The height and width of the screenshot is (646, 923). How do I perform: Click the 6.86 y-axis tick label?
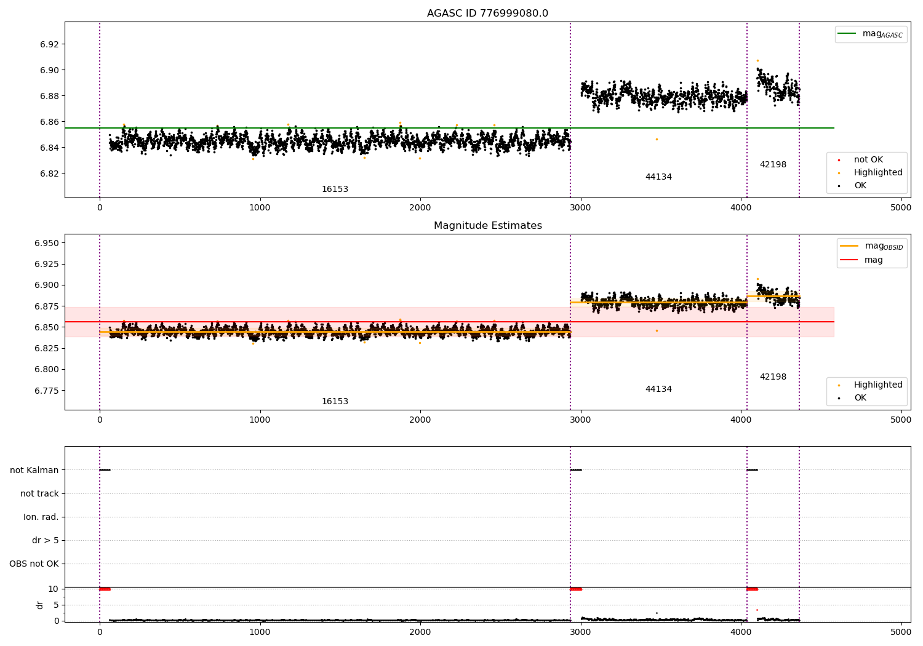50,122
